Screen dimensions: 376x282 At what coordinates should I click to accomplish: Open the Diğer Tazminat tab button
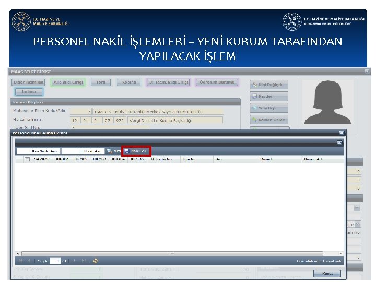point(29,83)
